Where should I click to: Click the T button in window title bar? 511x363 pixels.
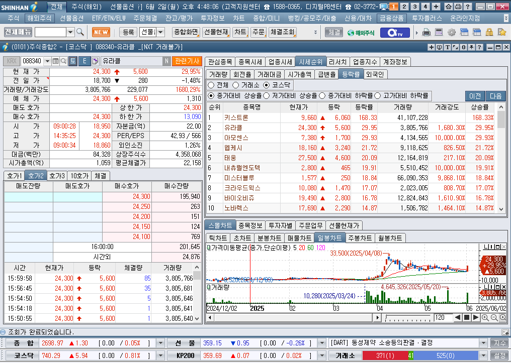448,47
